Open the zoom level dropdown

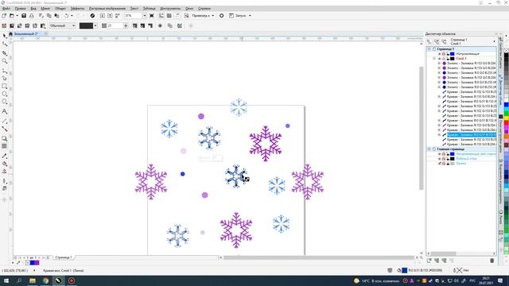(145, 16)
